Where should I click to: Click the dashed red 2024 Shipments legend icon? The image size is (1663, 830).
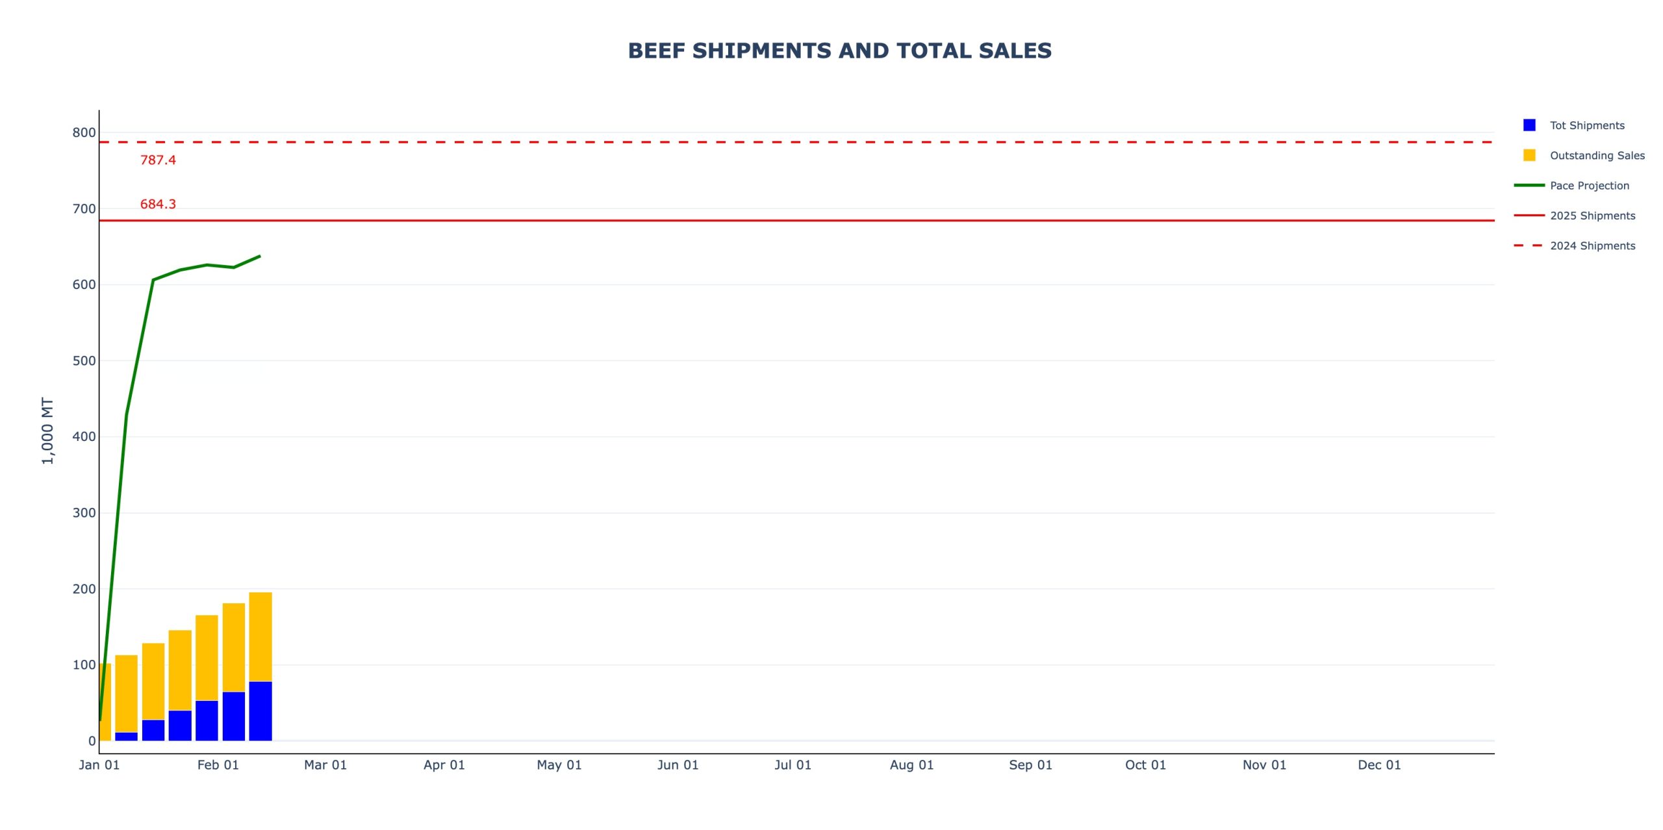1529,245
